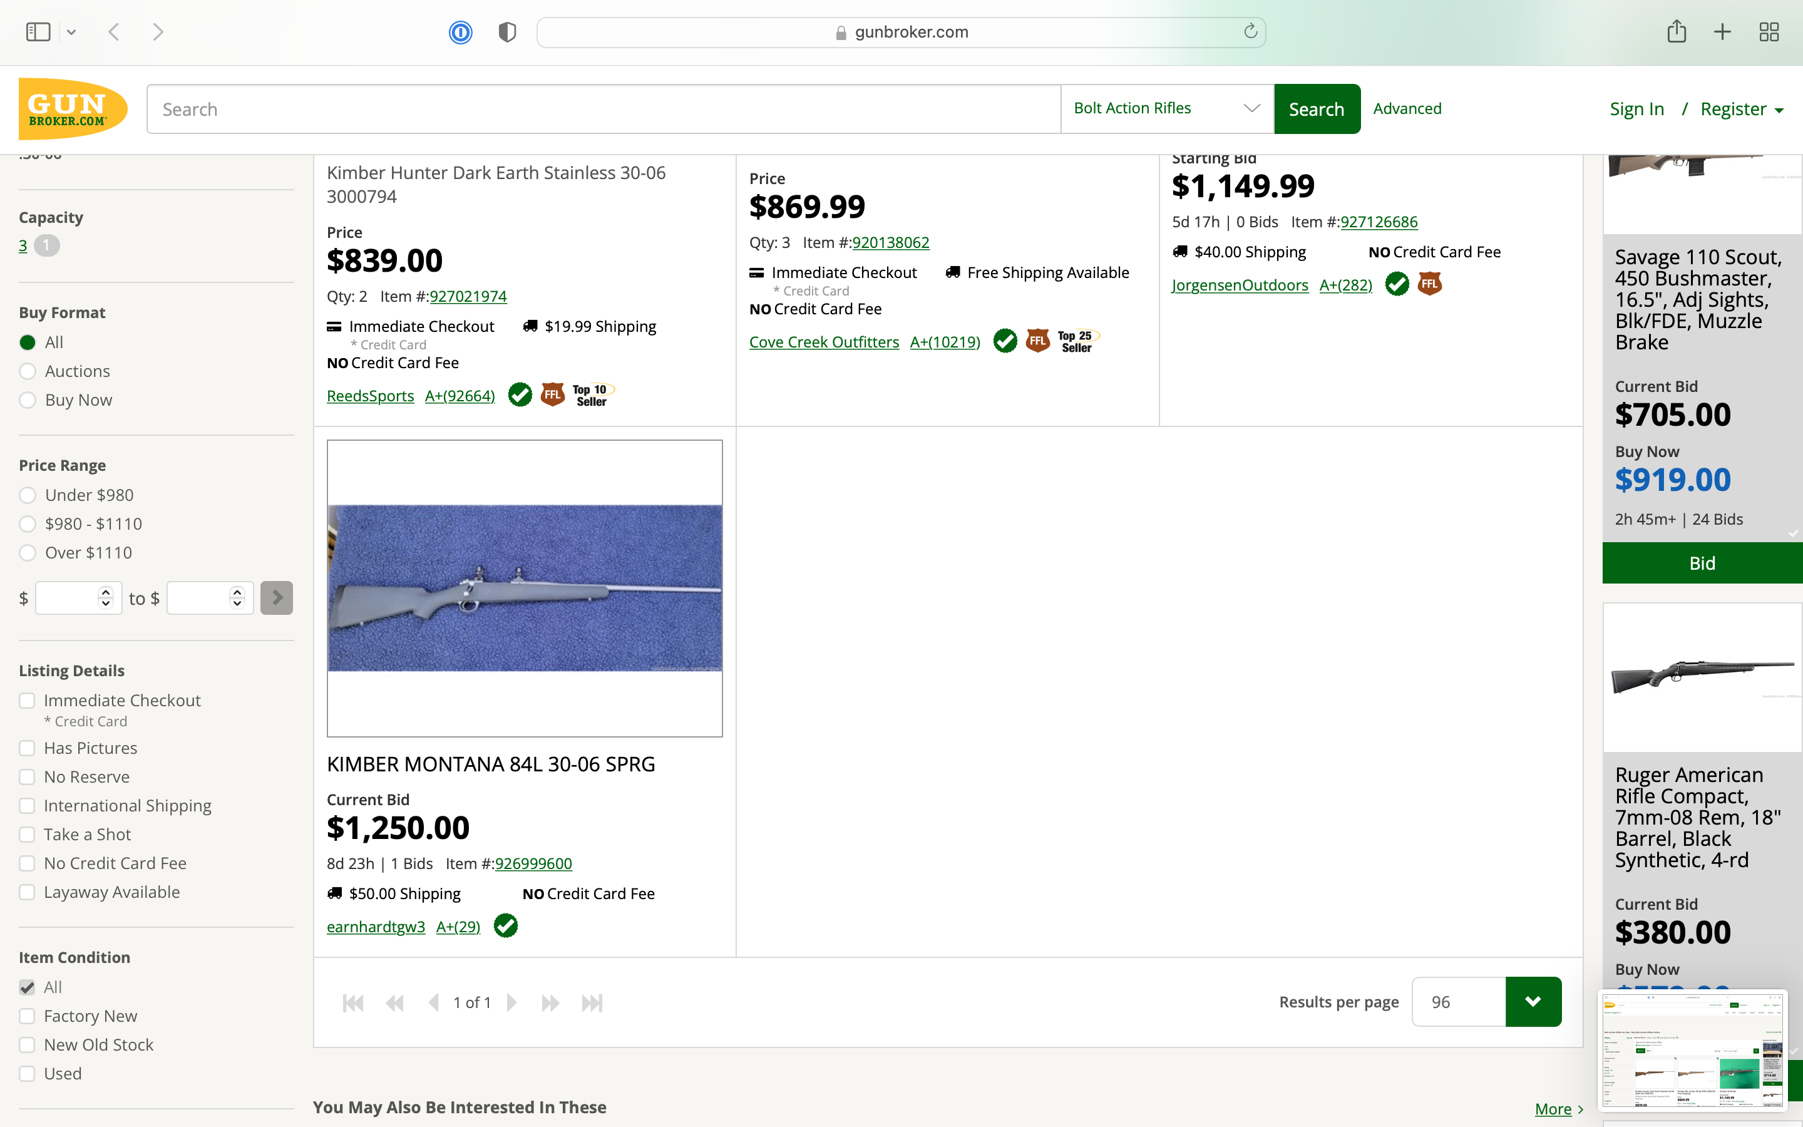
Task: Expand the Register dropdown menu
Action: click(x=1742, y=110)
